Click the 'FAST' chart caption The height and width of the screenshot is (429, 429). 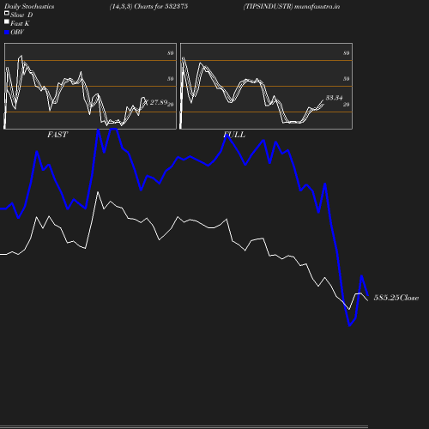57,135
